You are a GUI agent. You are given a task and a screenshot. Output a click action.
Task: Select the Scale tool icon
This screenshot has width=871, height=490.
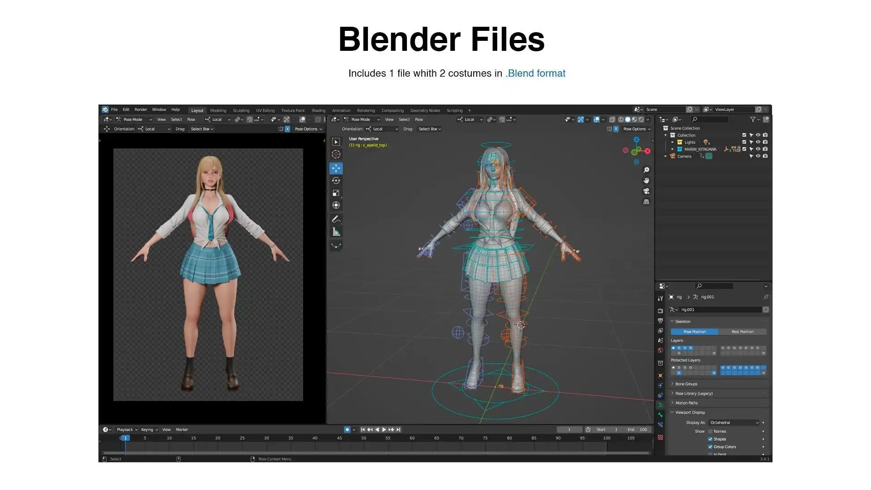pos(336,193)
